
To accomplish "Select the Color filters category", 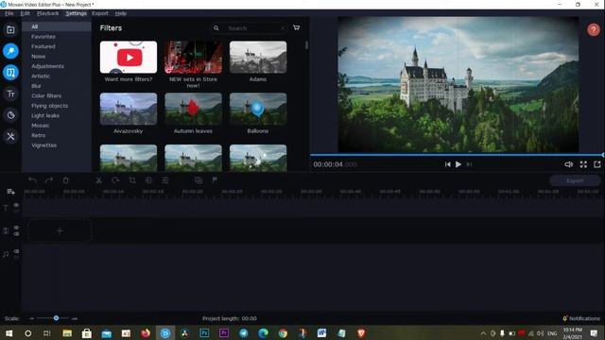I will 46,96.
